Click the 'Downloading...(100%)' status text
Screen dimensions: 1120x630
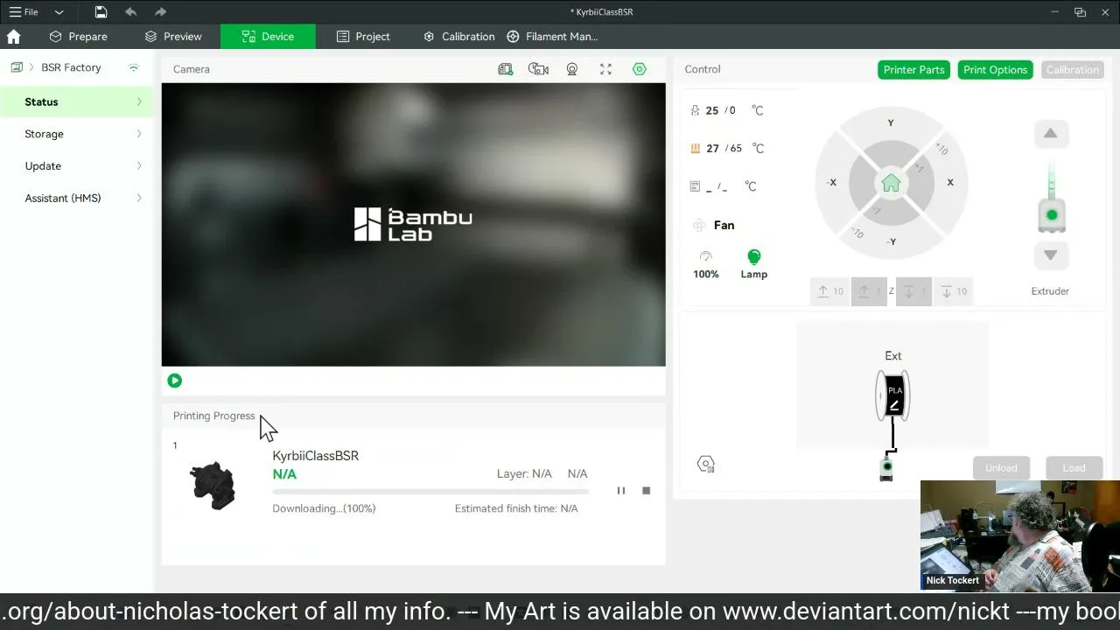pos(324,508)
